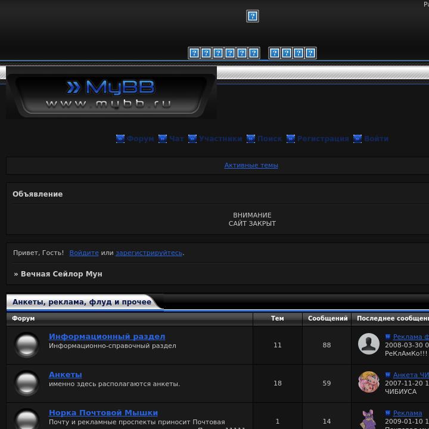The width and height of the screenshot is (429, 429).
Task: Click message count 14 in Норка row
Action: [327, 421]
